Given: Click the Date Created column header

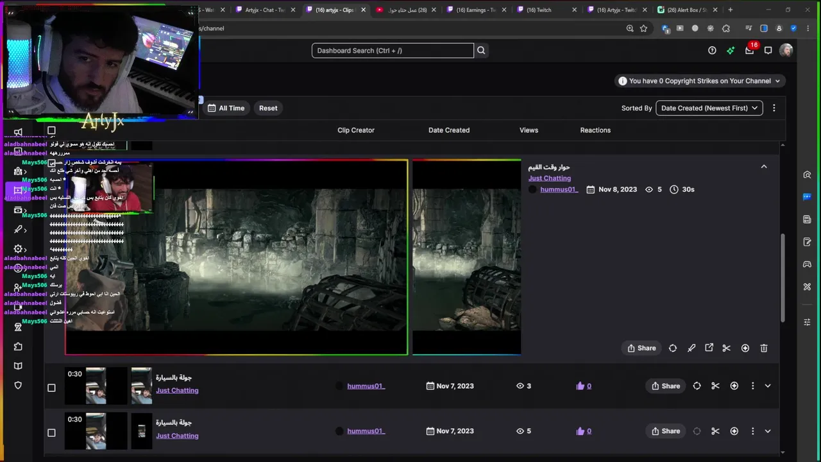Looking at the screenshot, I should (x=449, y=130).
